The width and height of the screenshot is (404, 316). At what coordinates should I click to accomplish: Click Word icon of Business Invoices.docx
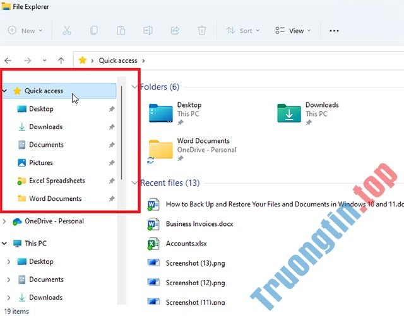pos(153,224)
